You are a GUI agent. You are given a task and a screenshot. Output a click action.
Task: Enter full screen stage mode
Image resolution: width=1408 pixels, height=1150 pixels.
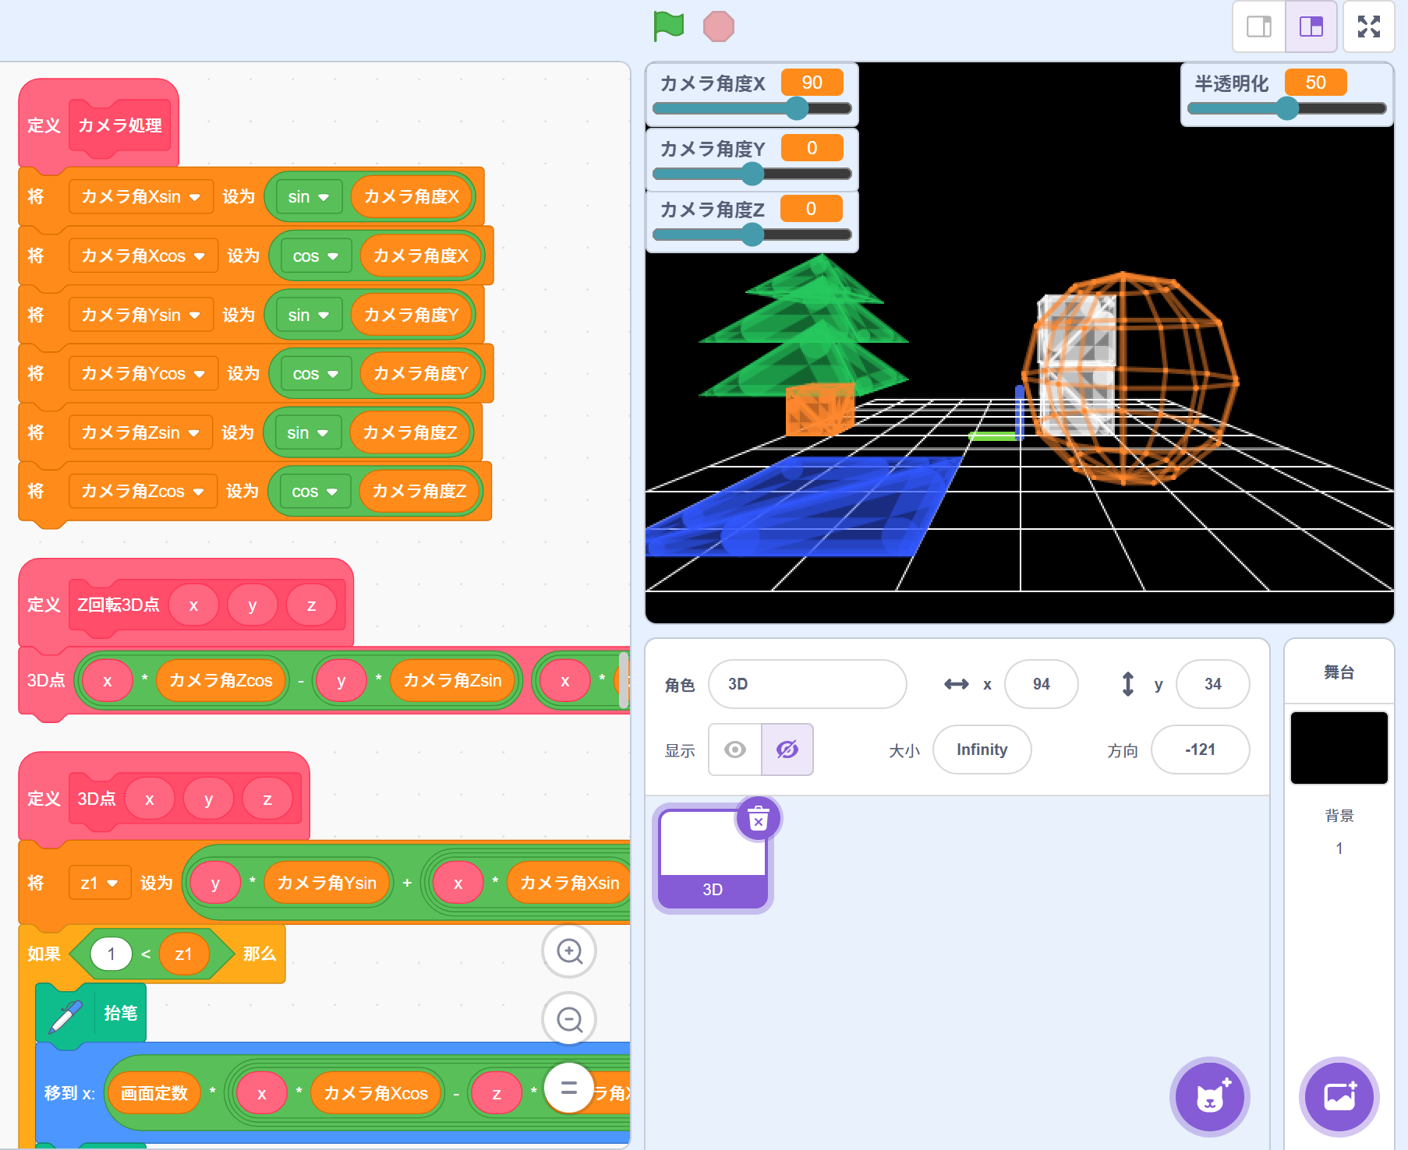pyautogui.click(x=1368, y=26)
